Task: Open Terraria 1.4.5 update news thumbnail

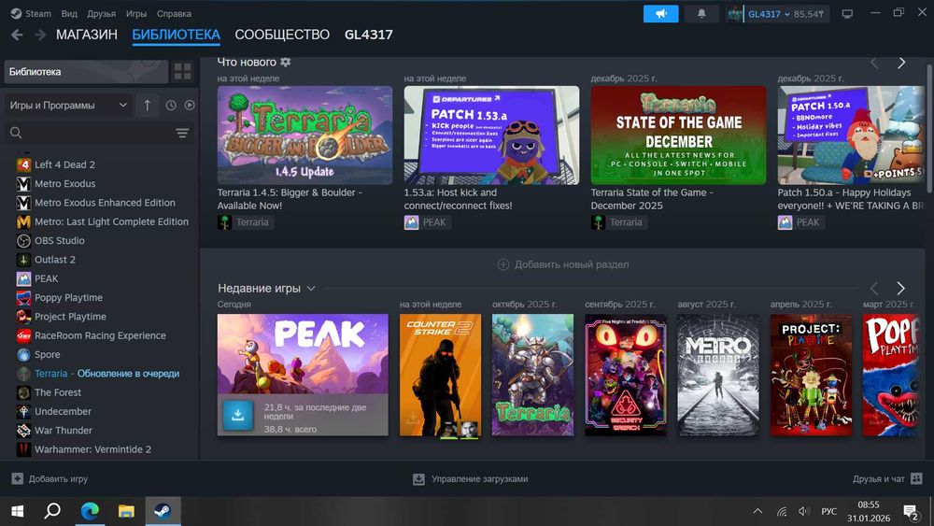Action: pos(305,135)
